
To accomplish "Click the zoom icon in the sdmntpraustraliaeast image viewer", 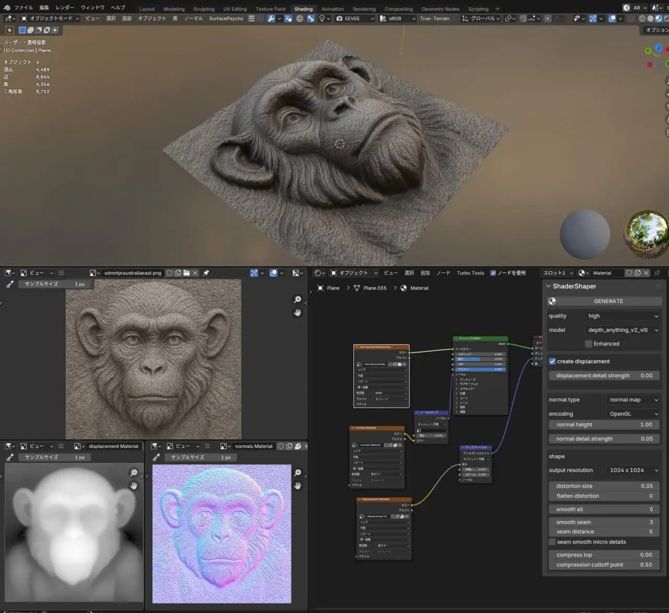I will [x=297, y=299].
